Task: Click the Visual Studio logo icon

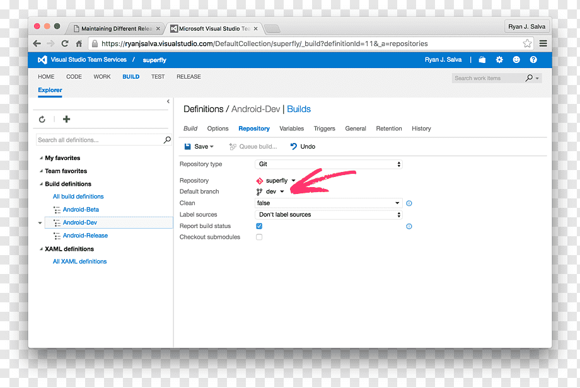Action: (42, 59)
